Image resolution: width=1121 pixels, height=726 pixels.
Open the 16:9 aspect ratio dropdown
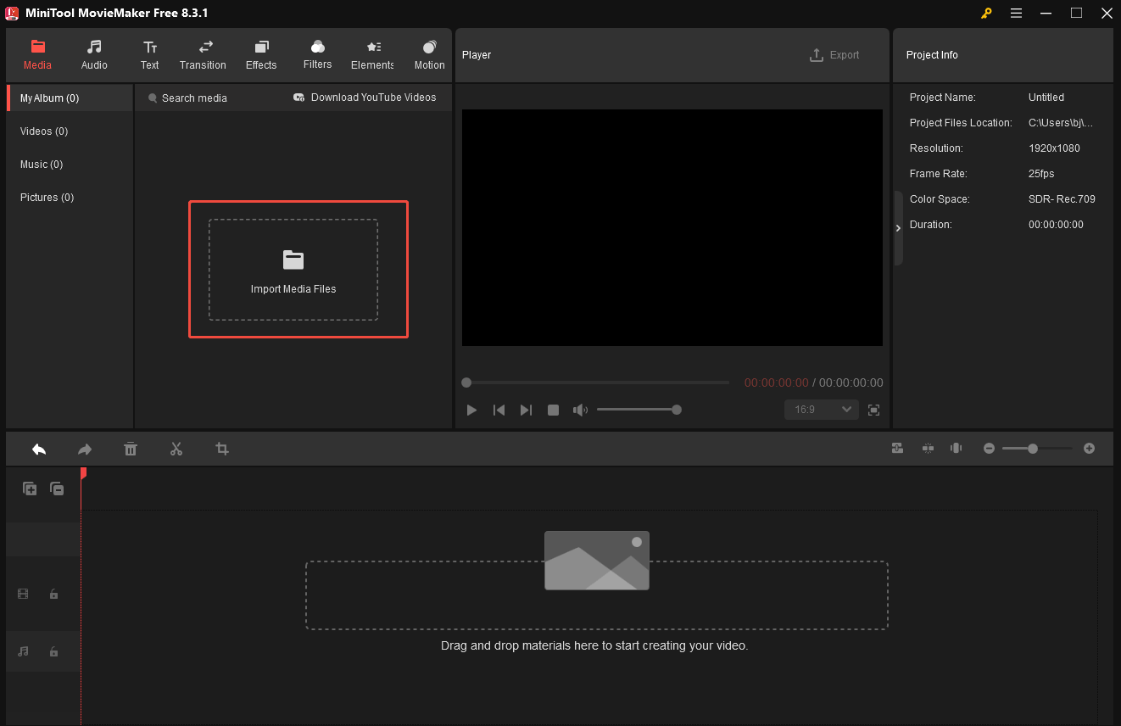[821, 410]
